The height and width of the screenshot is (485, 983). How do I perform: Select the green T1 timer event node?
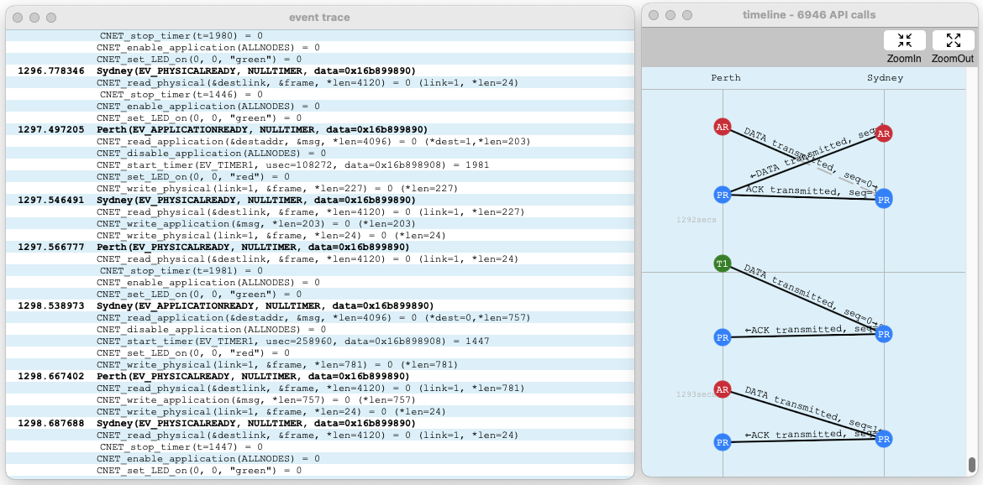pos(723,263)
